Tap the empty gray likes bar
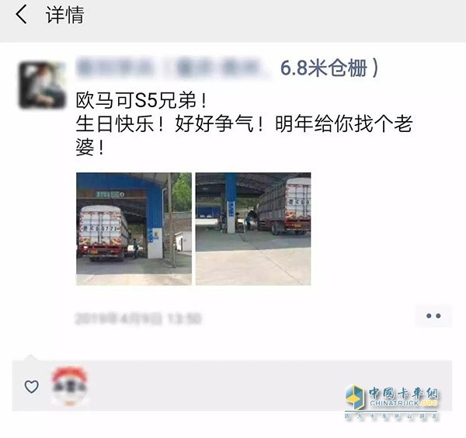Viewport: 466px width, 438px height. [231, 386]
